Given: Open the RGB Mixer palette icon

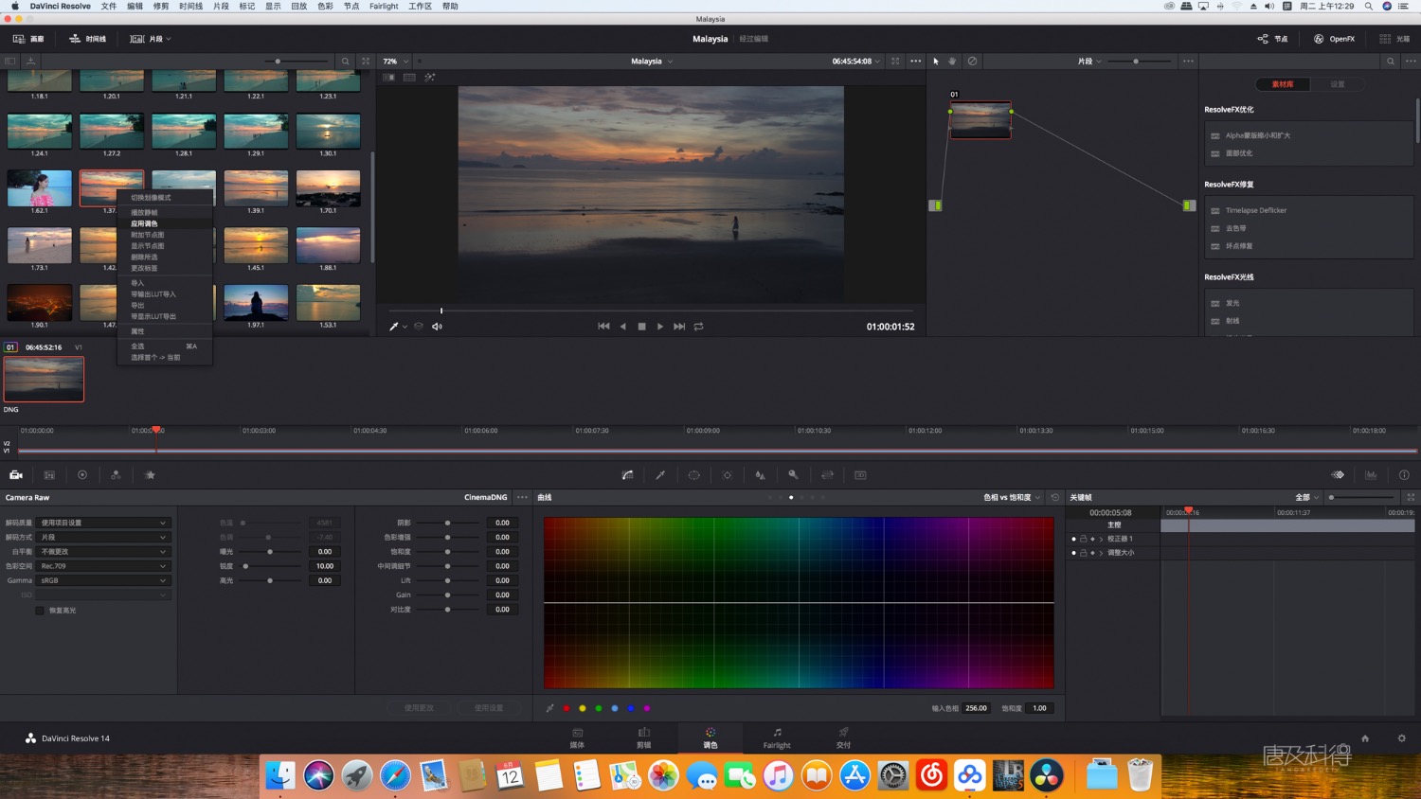Looking at the screenshot, I should [116, 475].
